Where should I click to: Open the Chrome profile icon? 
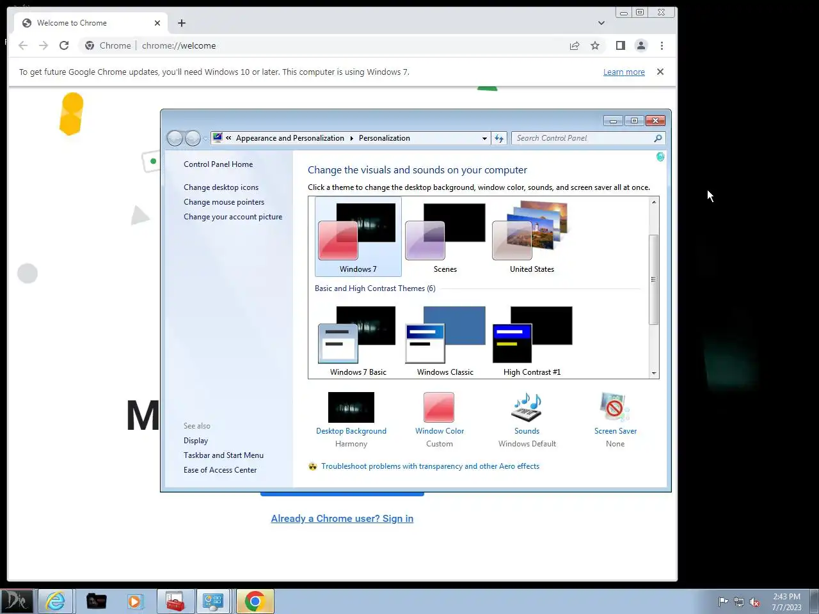tap(640, 45)
